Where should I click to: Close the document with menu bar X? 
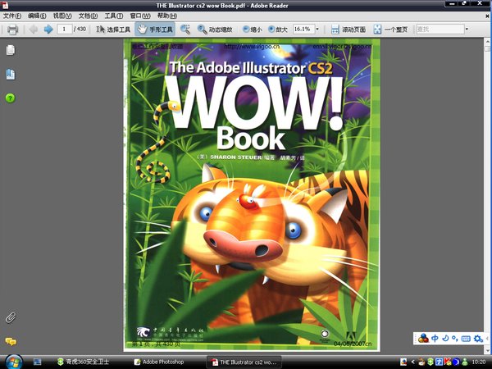coord(488,16)
